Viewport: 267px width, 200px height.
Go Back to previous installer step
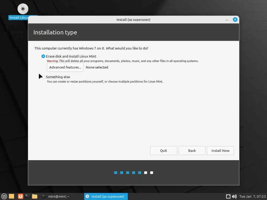click(x=192, y=151)
